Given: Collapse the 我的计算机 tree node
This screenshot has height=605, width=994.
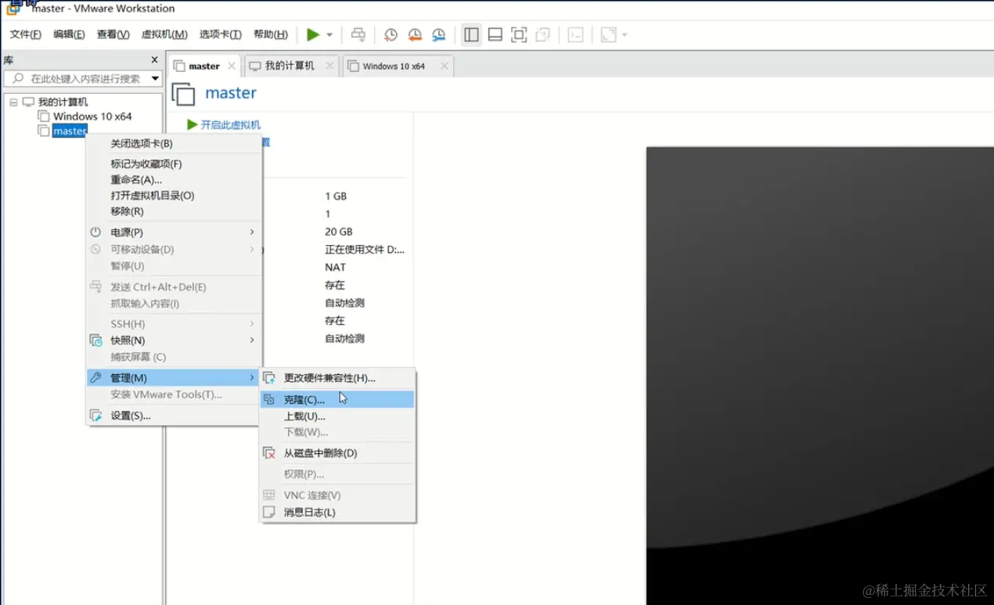Looking at the screenshot, I should (x=14, y=102).
